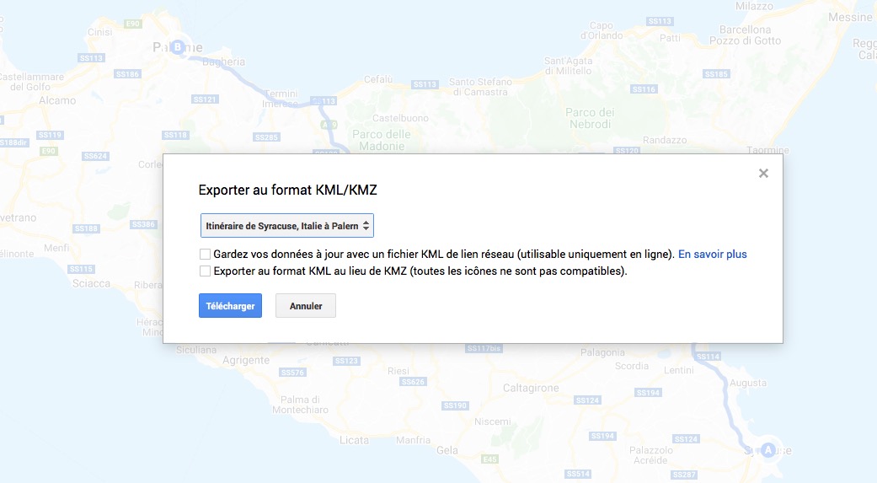Image resolution: width=877 pixels, height=483 pixels.
Task: Enable the network link KML file checkbox
Action: (205, 254)
